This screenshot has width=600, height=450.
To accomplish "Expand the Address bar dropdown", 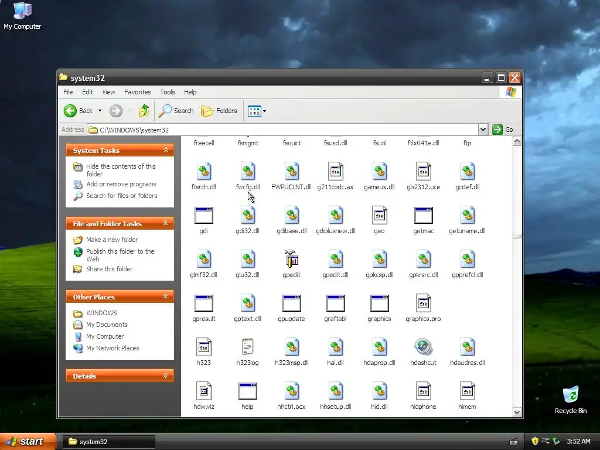I will click(483, 129).
